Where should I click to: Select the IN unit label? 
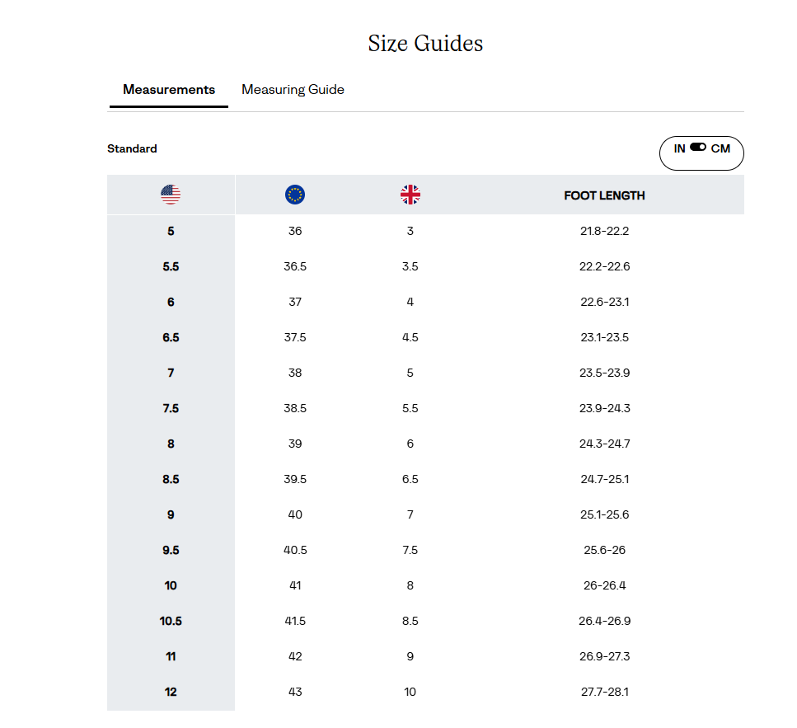pos(680,148)
